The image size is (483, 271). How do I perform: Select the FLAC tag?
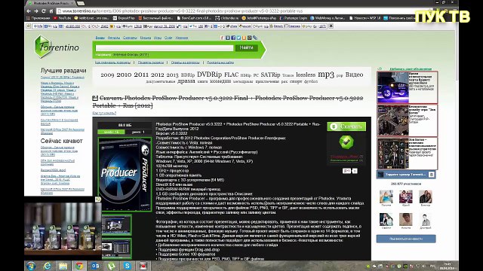coord(232,75)
